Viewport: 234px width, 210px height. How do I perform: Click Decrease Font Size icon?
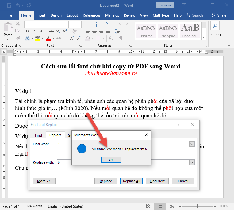click(x=79, y=38)
